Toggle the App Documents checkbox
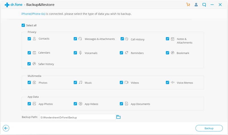Viewport: 228px width, 135px height. pyautogui.click(x=121, y=104)
